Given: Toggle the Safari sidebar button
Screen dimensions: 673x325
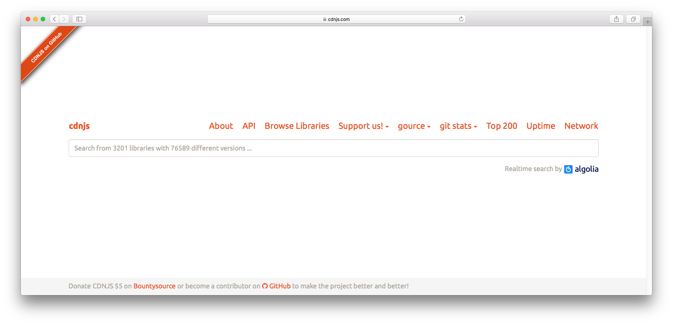Looking at the screenshot, I should pyautogui.click(x=79, y=19).
